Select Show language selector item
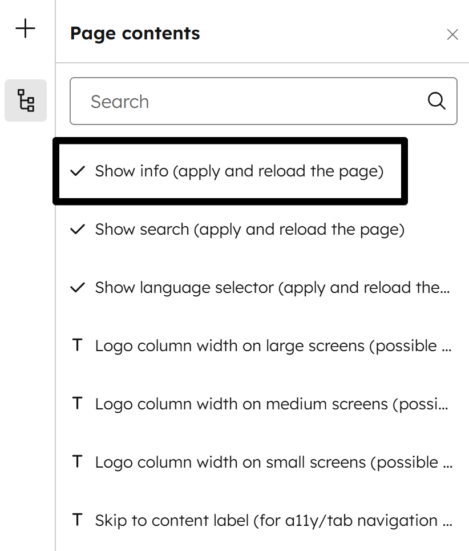469x551 pixels. click(272, 288)
